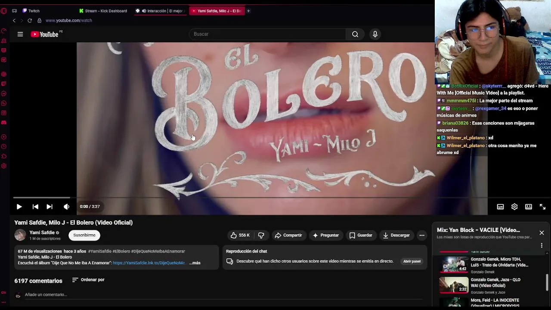551x310 pixels.
Task: Click the playlist panel scrollbar
Action: [548, 282]
